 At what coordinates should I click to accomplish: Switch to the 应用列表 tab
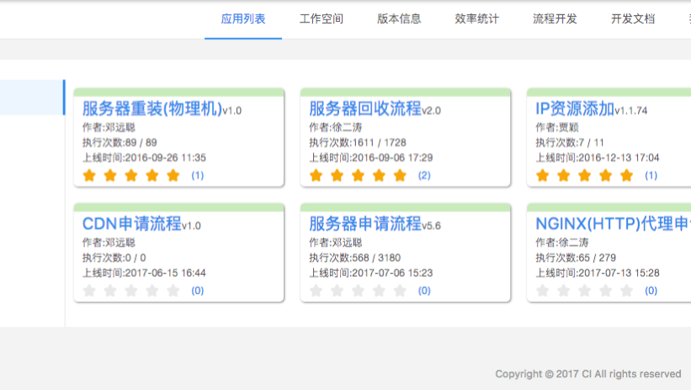pos(243,19)
